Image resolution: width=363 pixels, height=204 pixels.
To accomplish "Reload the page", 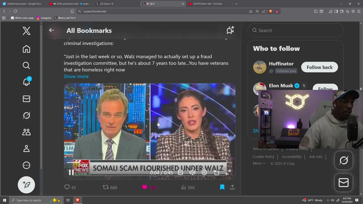I will pyautogui.click(x=15, y=11).
